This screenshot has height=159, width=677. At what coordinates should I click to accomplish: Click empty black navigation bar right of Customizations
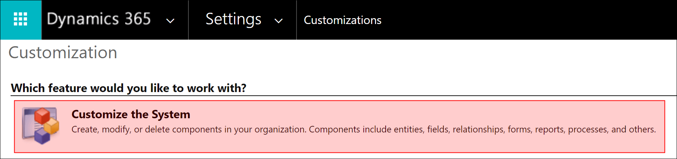(x=529, y=20)
